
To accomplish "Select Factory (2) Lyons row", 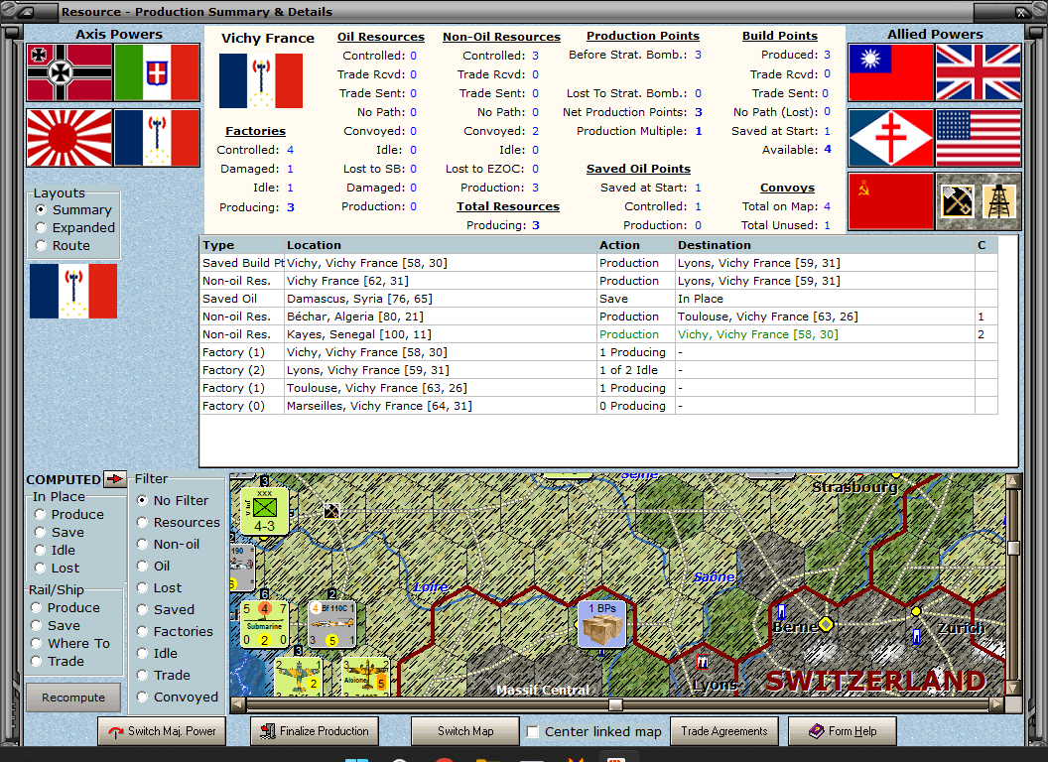I will tap(598, 370).
